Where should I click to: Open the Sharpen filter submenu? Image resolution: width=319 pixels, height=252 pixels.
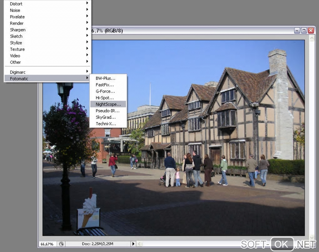(x=48, y=30)
